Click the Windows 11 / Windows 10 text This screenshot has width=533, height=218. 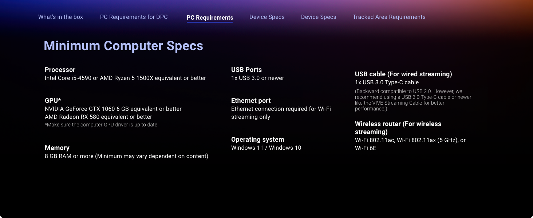(266, 148)
